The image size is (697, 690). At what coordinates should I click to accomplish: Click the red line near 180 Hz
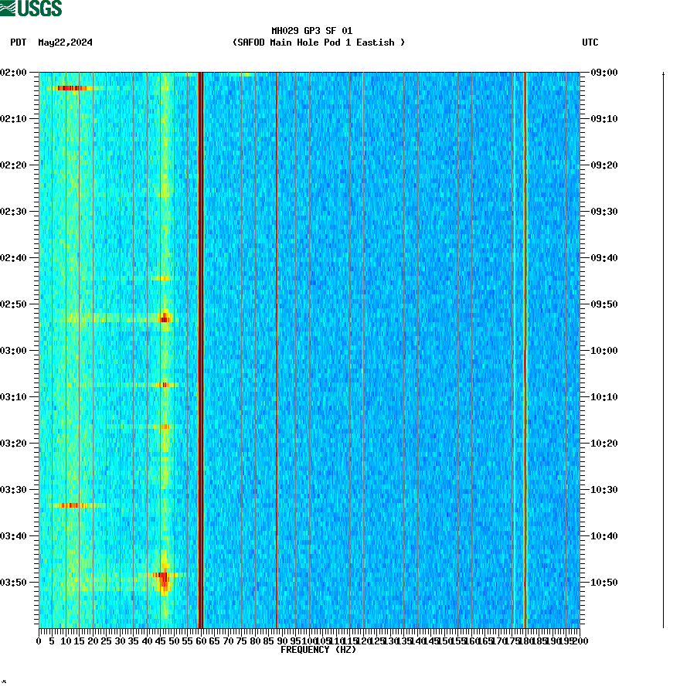525,348
